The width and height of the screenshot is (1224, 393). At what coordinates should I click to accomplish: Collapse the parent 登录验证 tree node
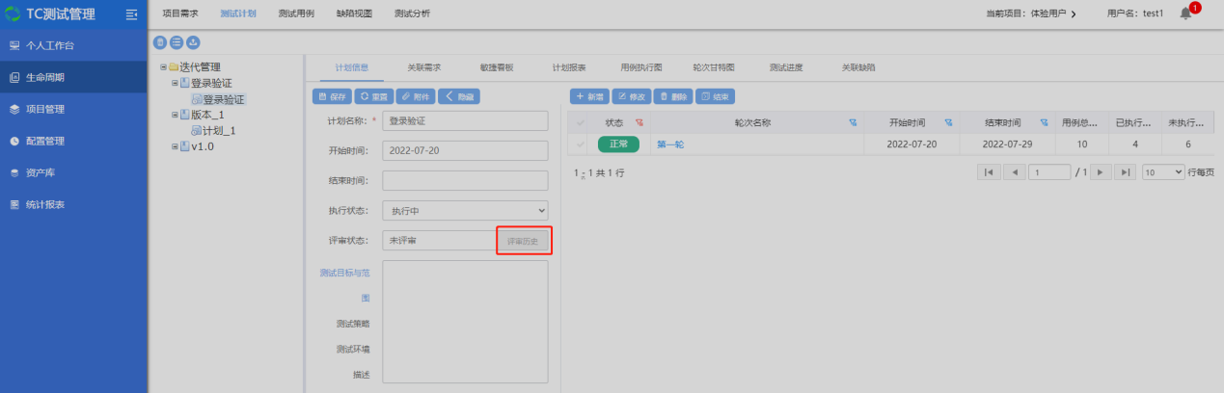click(175, 83)
